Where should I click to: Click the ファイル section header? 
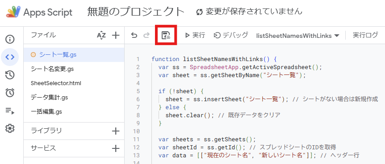coord(43,35)
